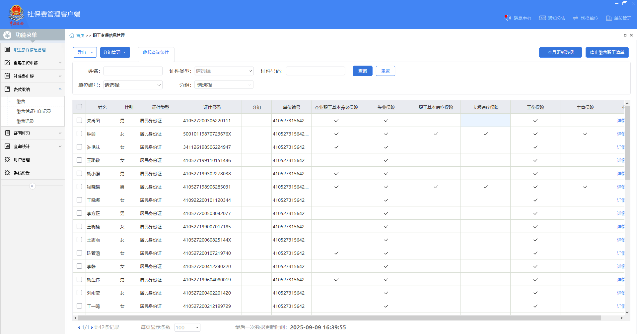Click the 本月更新数据 button

coord(560,52)
